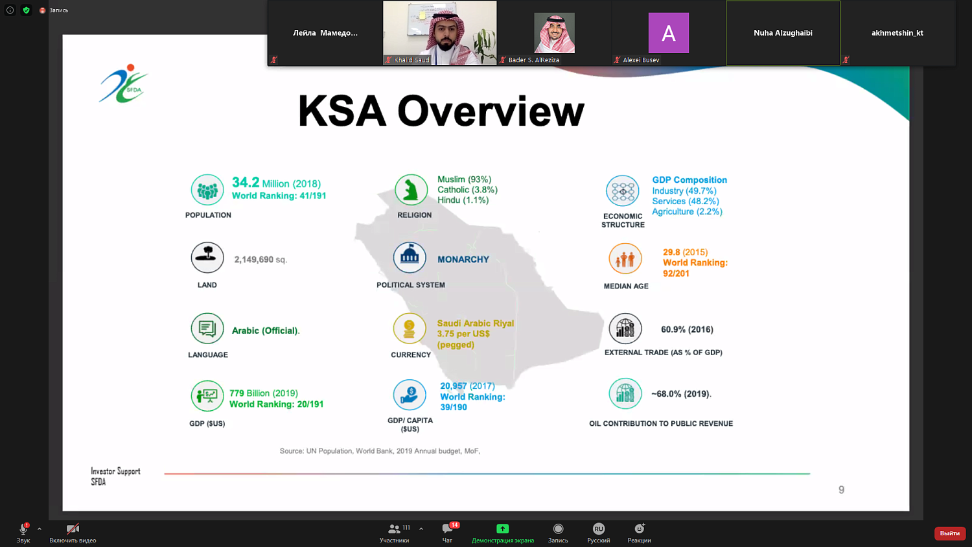
Task: Click the Population icon on slide
Action: 207,191
